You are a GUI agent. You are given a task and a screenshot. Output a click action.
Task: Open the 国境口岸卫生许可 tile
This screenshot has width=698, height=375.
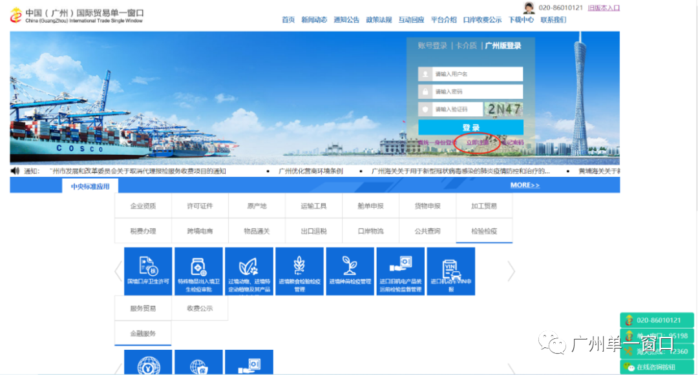[x=148, y=271]
